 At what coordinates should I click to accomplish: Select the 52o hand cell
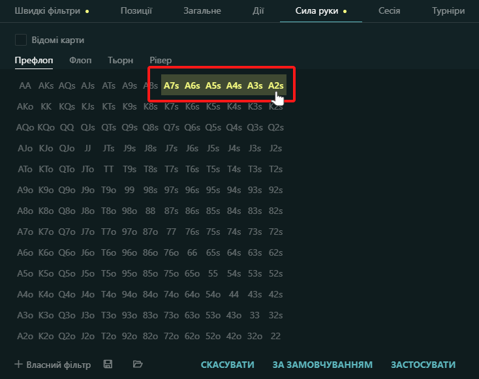click(x=213, y=336)
